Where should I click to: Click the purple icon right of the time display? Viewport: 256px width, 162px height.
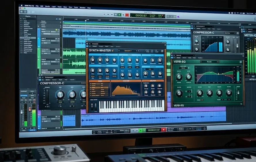(x=178, y=17)
